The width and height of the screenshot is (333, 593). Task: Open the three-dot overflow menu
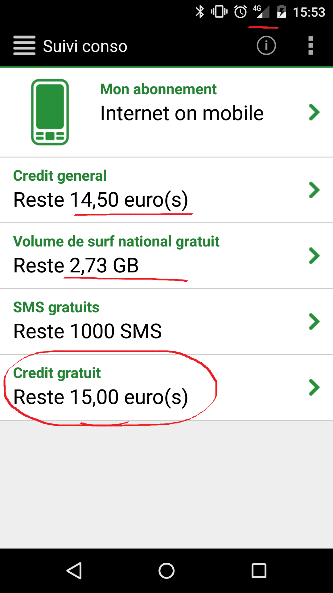point(311,46)
